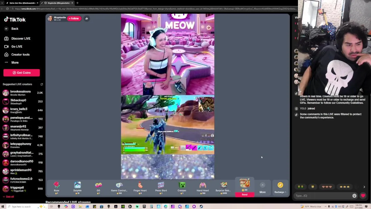The height and width of the screenshot is (209, 371).
Task: Select the Press Start gift
Action: click(161, 188)
